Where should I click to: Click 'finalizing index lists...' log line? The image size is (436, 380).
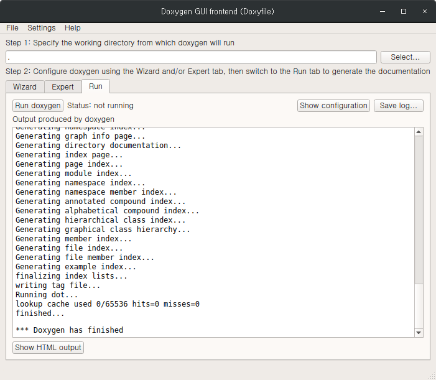coord(72,276)
